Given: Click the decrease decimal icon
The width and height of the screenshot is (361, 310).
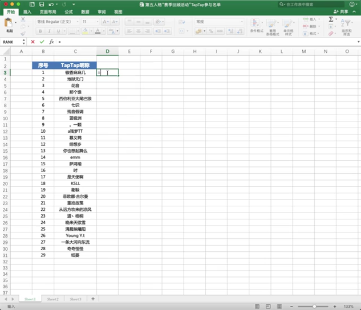Looking at the screenshot, I should pos(240,31).
